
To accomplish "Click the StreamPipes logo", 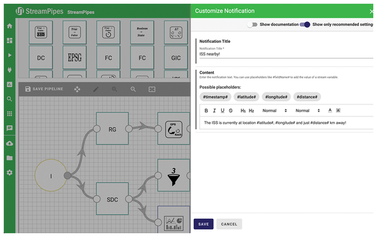I will pos(40,11).
